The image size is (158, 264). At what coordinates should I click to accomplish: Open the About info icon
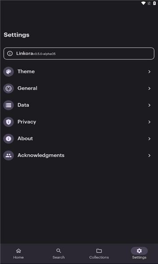pyautogui.click(x=8, y=139)
